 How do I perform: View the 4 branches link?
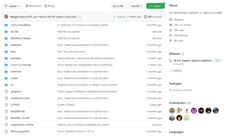(33, 6)
